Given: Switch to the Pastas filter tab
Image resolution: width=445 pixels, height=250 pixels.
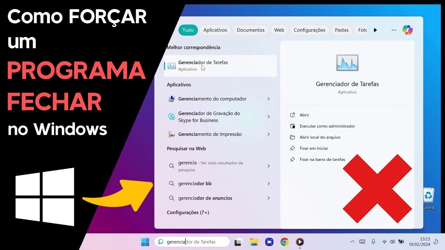Looking at the screenshot, I should (342, 30).
